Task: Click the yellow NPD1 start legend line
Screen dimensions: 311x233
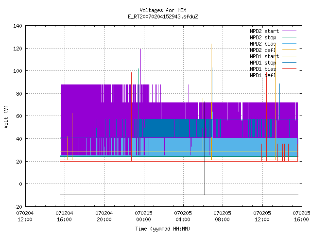Action: (290, 56)
